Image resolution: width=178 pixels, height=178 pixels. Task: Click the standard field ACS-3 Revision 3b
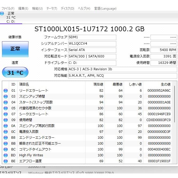point(122,69)
